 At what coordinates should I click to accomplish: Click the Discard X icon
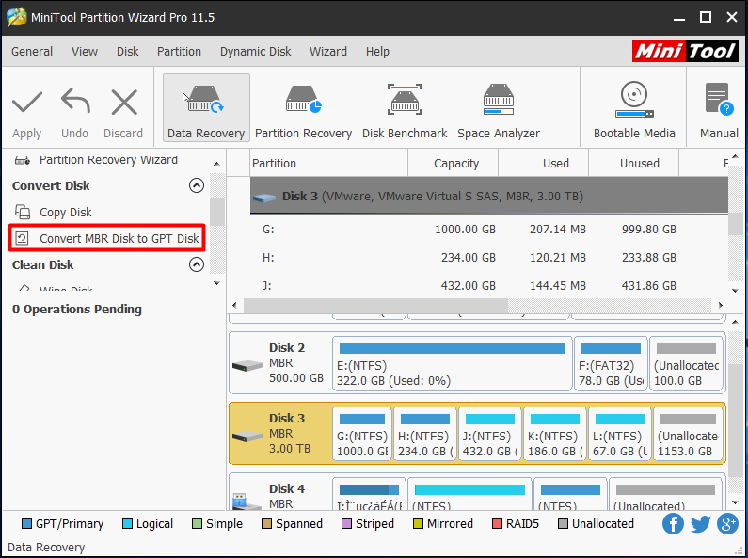pos(124,102)
